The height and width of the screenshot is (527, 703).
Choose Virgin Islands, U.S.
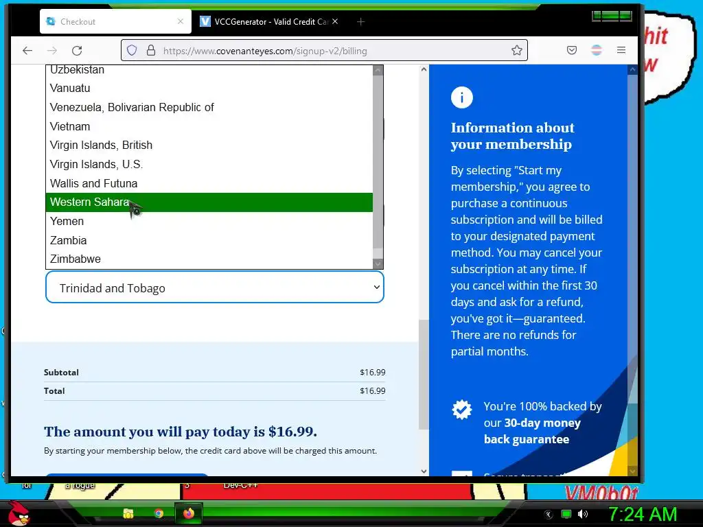pos(209,165)
